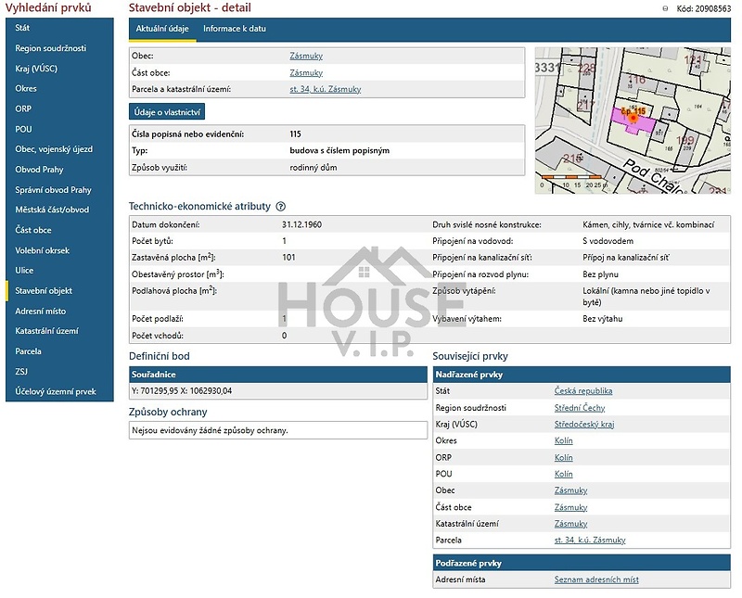
Task: Go to Účelový územní prvek in sidebar
Action: click(56, 391)
